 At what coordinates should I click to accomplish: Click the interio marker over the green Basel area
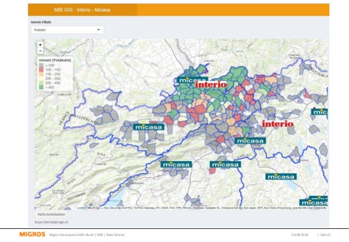(x=211, y=84)
